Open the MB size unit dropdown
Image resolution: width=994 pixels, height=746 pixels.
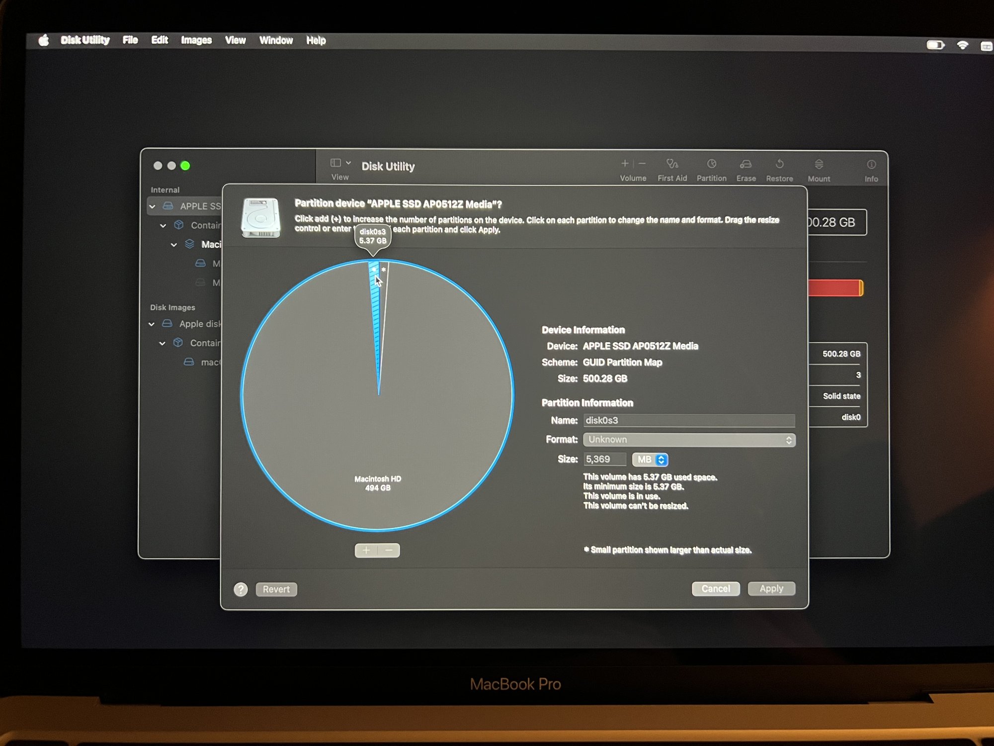coord(650,460)
